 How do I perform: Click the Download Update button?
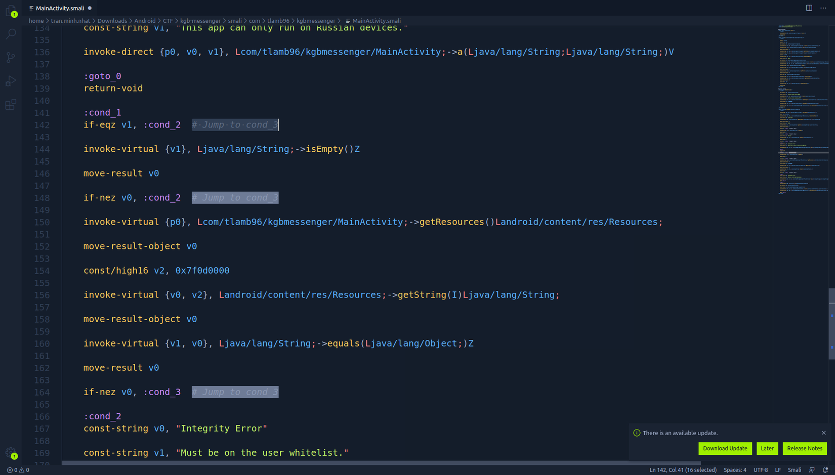point(725,448)
